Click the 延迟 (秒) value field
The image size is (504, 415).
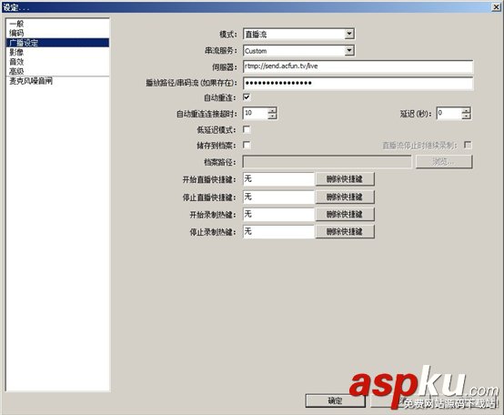[449, 113]
